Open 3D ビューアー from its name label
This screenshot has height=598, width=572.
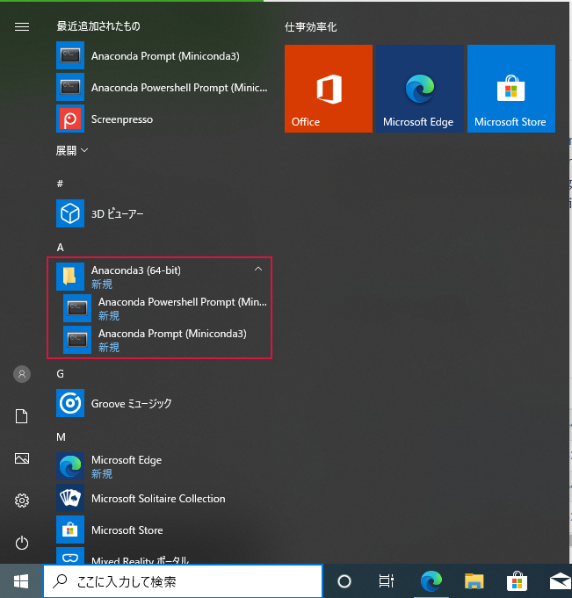point(117,214)
